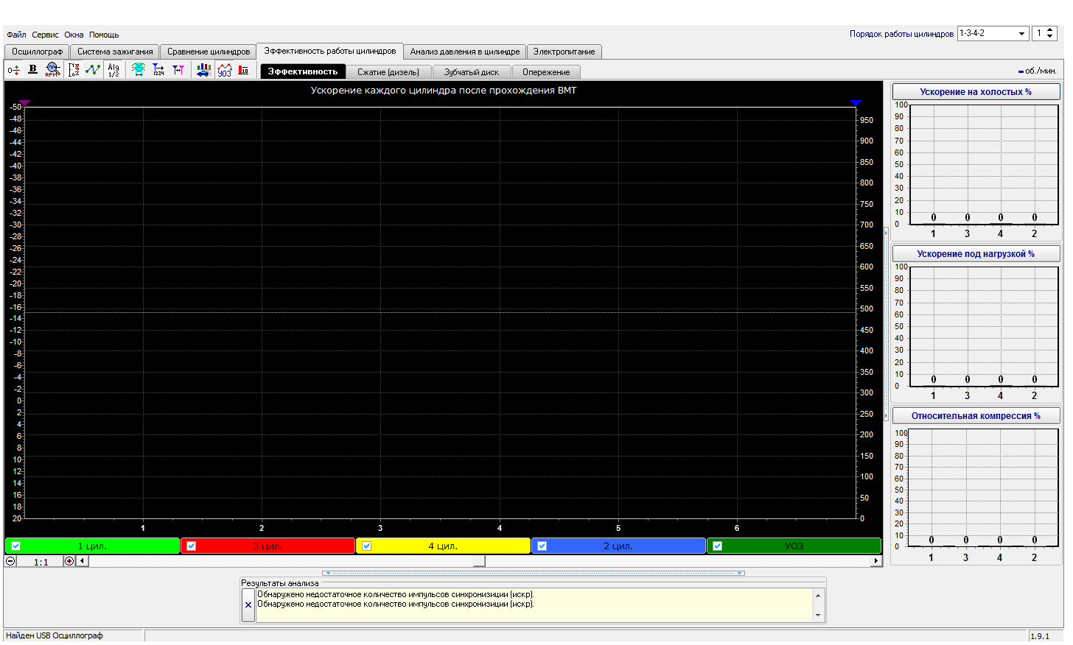Toggle the 3 цил. checkbox
This screenshot has height=645, width=1073.
191,546
